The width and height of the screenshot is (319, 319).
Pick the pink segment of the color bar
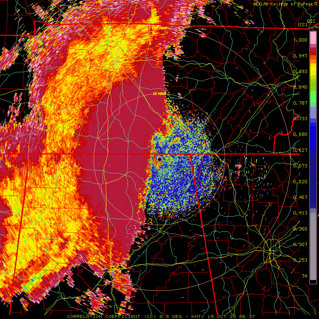click(x=313, y=38)
